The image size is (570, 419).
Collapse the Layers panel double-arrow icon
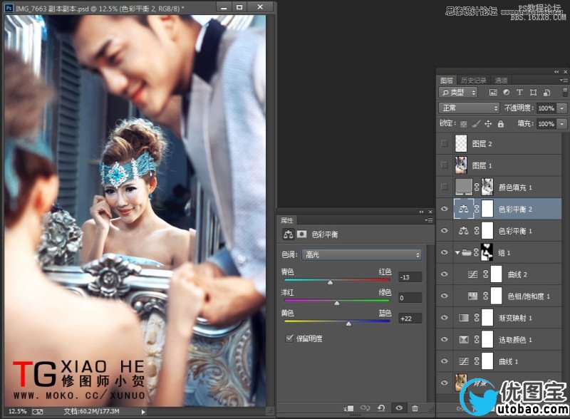[556, 72]
